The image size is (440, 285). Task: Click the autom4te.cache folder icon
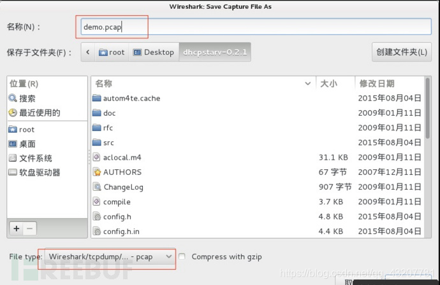coord(97,98)
